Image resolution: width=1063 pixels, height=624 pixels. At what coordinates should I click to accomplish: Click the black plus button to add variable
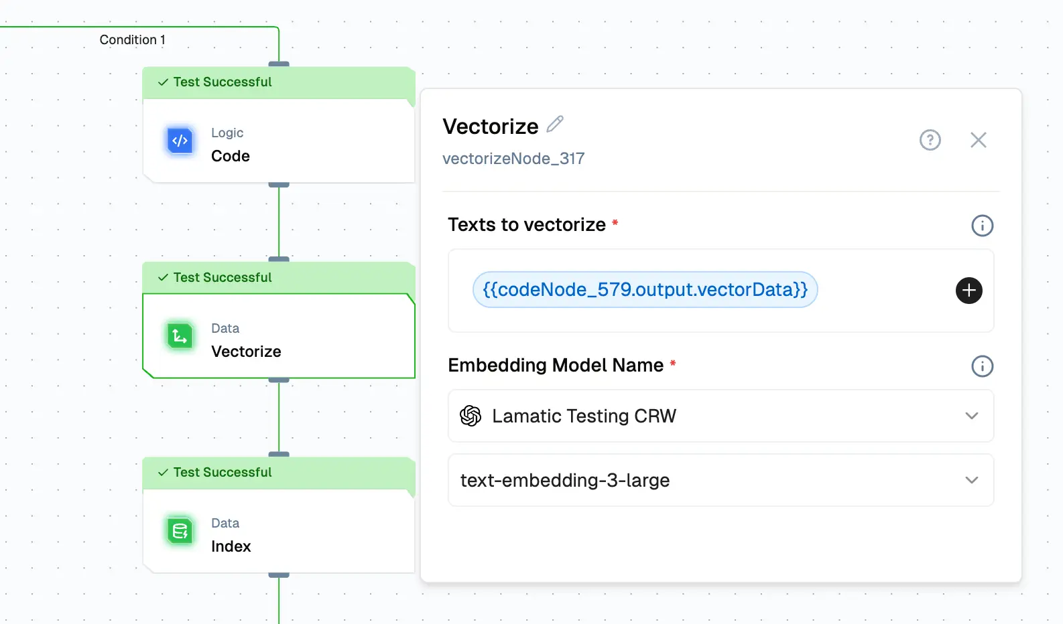click(968, 291)
